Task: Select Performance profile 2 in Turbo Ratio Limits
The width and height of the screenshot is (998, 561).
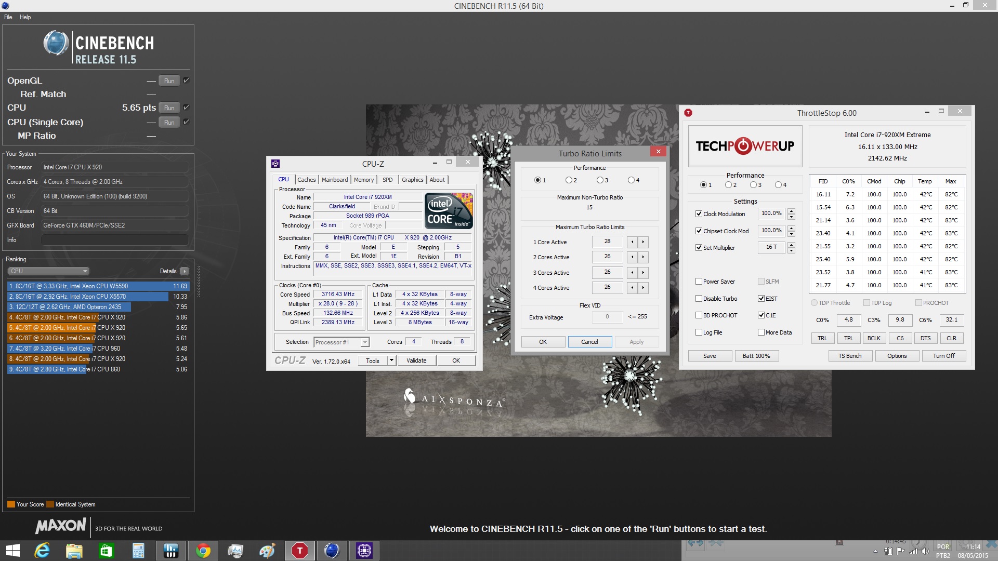Action: pos(569,180)
